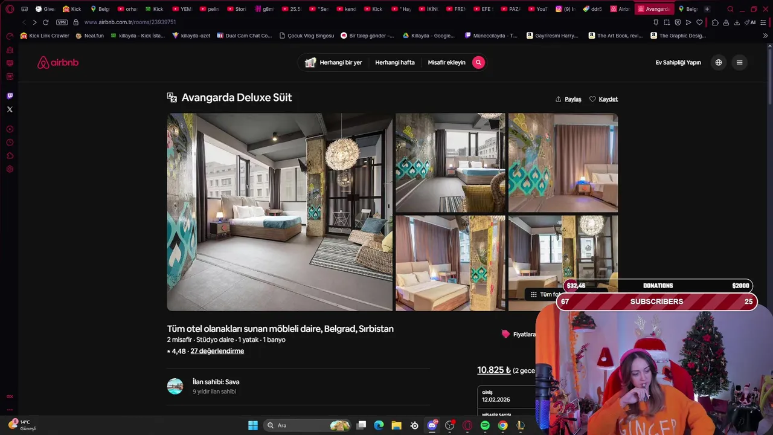Expand the bookmarks overflow chevron
Screen dimensions: 773x435
coord(765,36)
